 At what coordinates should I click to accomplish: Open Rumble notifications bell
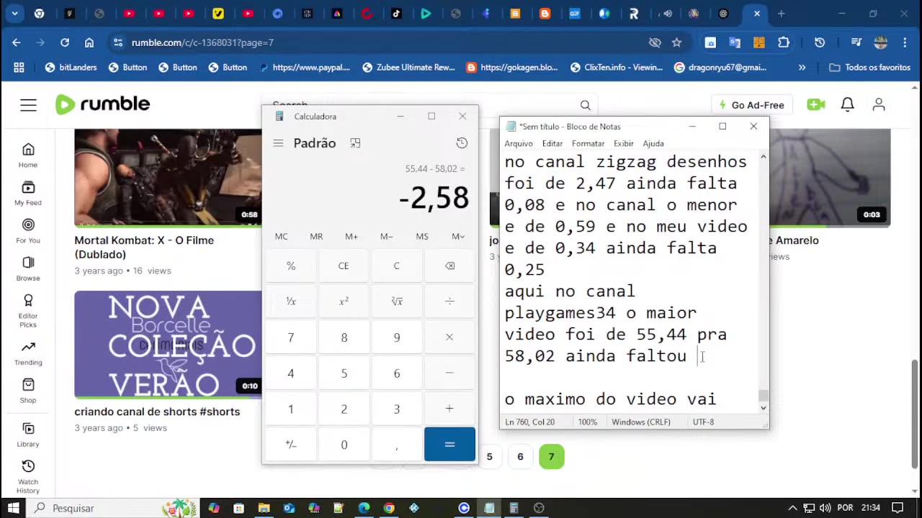pos(848,105)
